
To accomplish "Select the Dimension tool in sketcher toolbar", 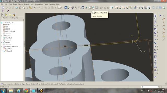I will point(155,53).
